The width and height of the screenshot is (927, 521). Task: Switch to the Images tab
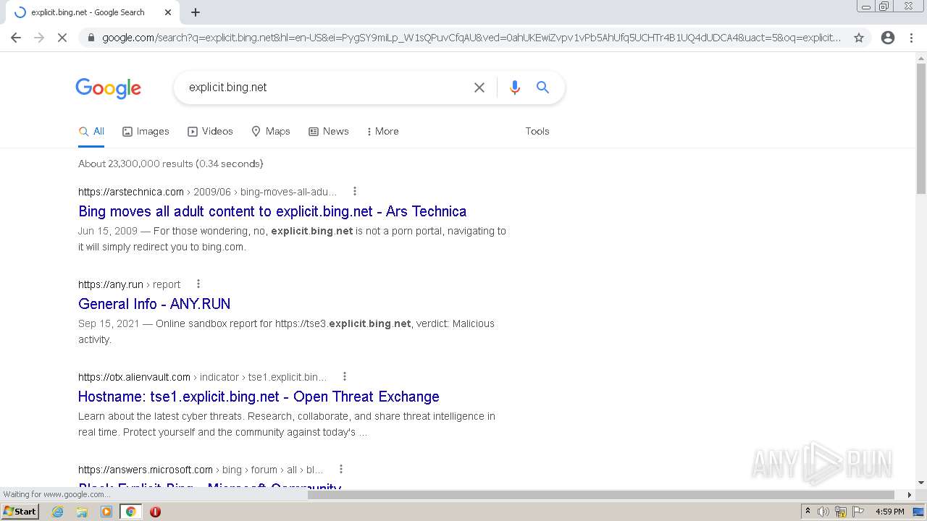[x=146, y=132]
